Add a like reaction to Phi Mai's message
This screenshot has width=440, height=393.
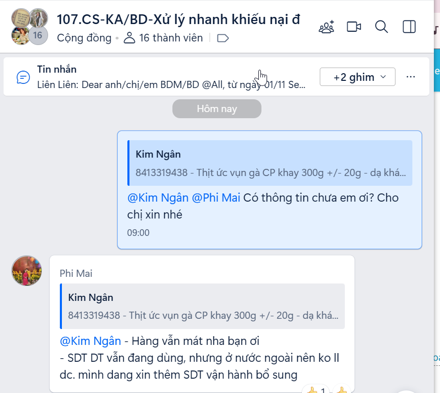pos(341,389)
